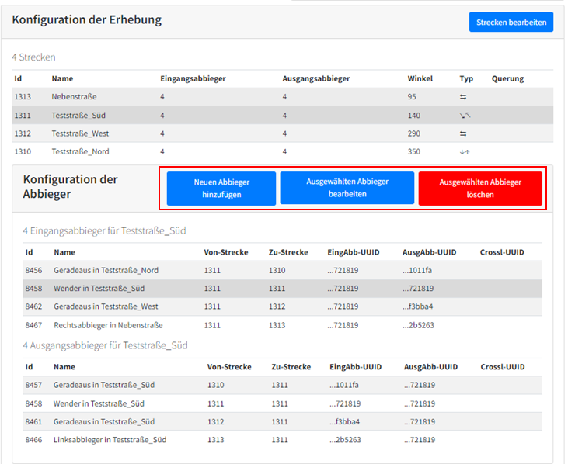This screenshot has width=575, height=464.
Task: Select the Nebenstraße route name
Action: click(x=74, y=97)
